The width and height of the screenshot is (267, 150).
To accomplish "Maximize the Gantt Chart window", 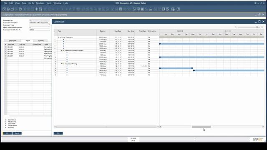I will [x=259, y=22].
